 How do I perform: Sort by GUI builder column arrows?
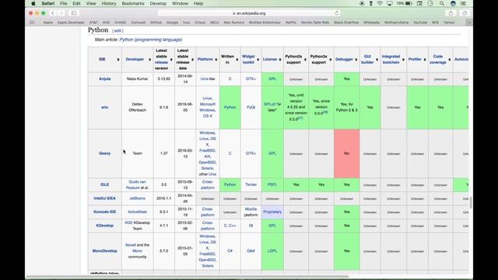click(377, 60)
